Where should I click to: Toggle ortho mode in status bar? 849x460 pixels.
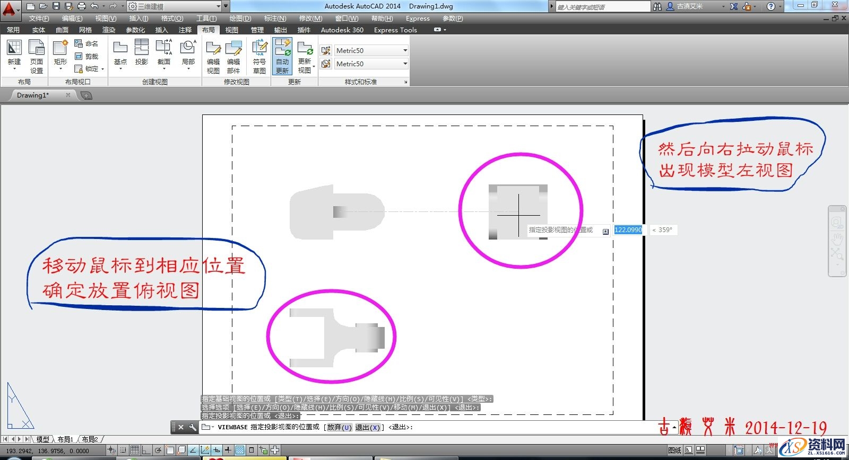[x=146, y=450]
